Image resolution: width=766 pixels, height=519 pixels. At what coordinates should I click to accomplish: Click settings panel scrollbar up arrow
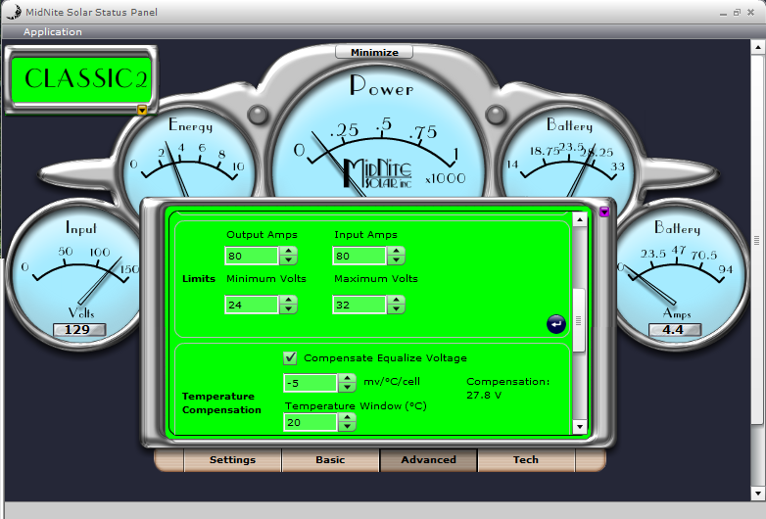579,219
